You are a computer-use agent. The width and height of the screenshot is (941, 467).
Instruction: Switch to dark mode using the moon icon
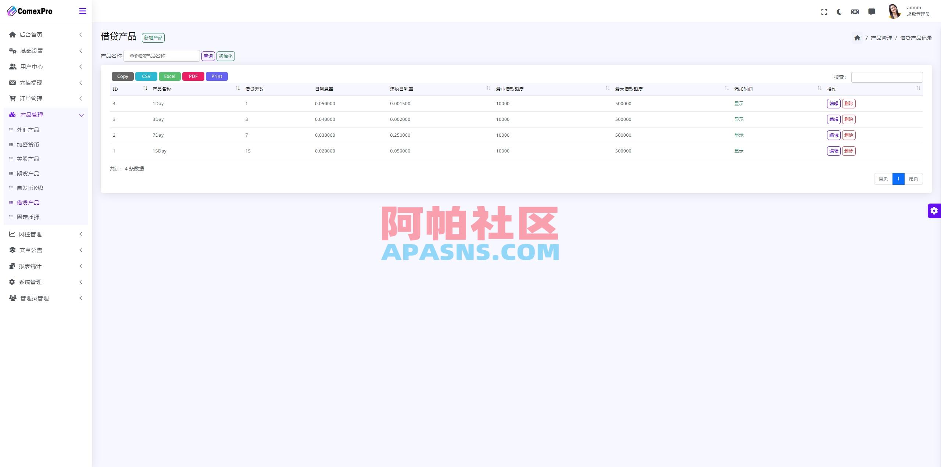(840, 11)
